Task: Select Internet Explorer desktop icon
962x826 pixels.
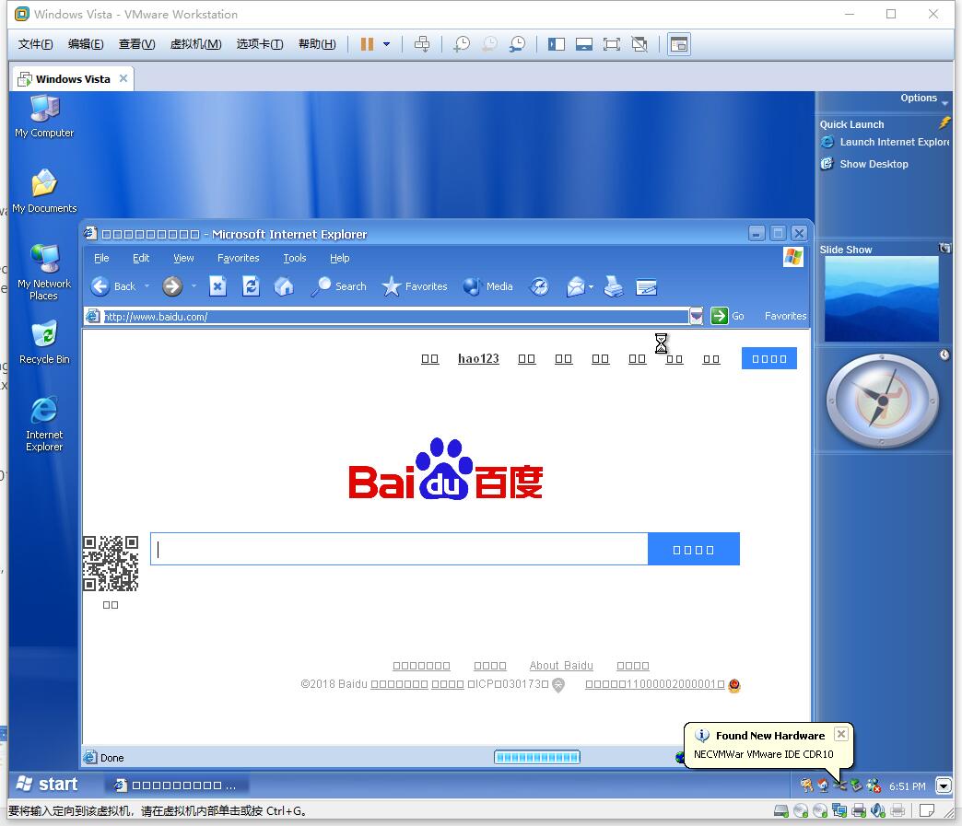Action: [x=44, y=424]
